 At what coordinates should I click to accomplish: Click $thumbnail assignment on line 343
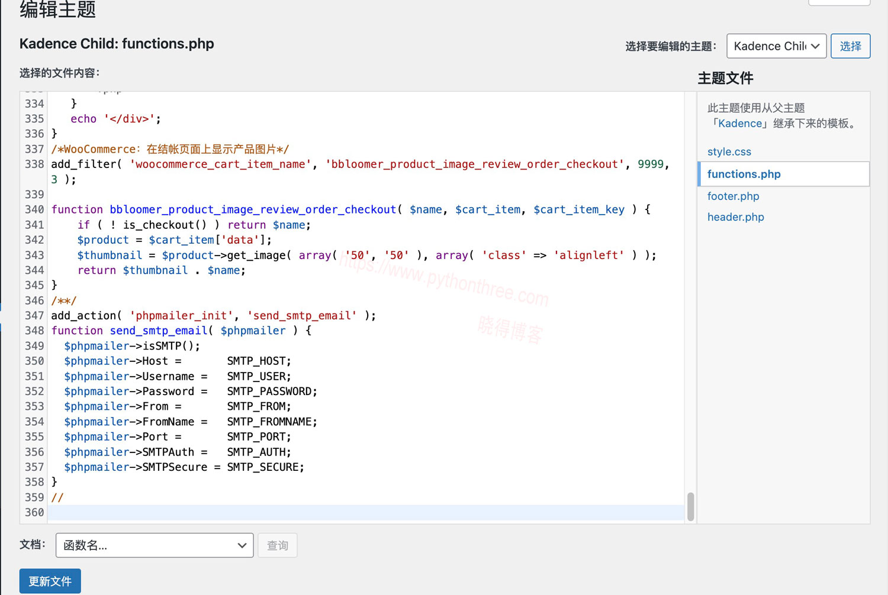click(x=110, y=255)
